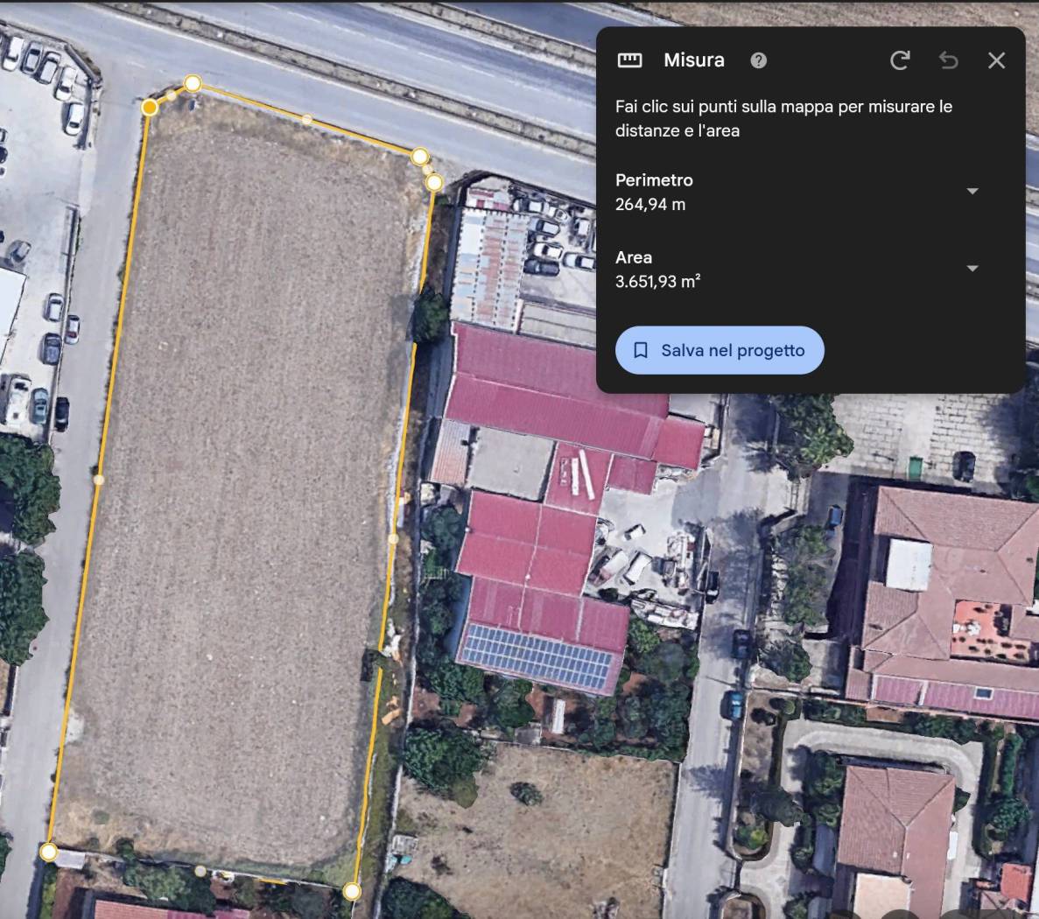Close the Misura measurement panel

pos(996,60)
